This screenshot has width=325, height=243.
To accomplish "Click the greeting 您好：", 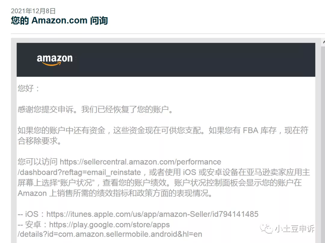I will pos(28,88).
